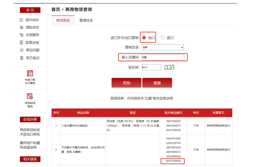Click the 政策法规 document icon
The height and width of the screenshot is (167, 279).
tap(21, 43)
